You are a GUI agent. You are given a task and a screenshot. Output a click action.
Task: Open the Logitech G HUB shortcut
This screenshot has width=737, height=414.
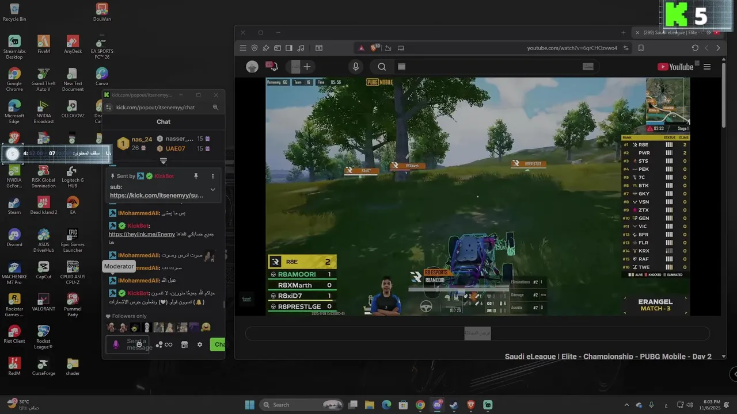pyautogui.click(x=73, y=176)
